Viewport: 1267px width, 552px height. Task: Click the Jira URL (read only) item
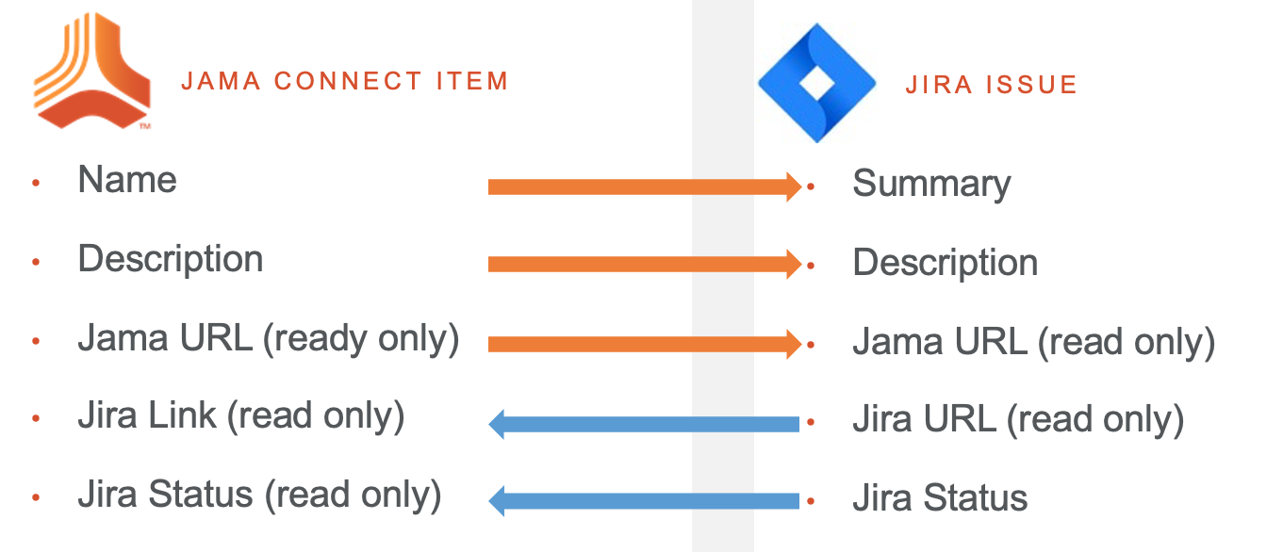[1018, 420]
